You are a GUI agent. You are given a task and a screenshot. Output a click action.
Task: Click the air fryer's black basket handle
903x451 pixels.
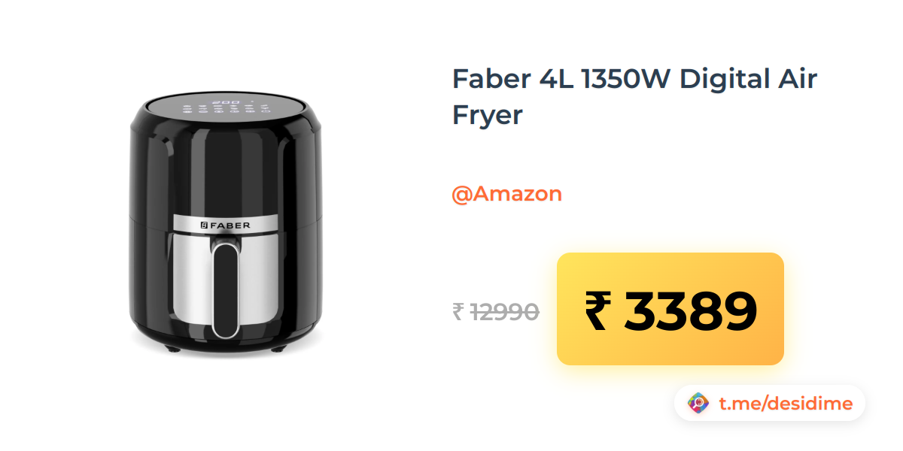point(226,289)
